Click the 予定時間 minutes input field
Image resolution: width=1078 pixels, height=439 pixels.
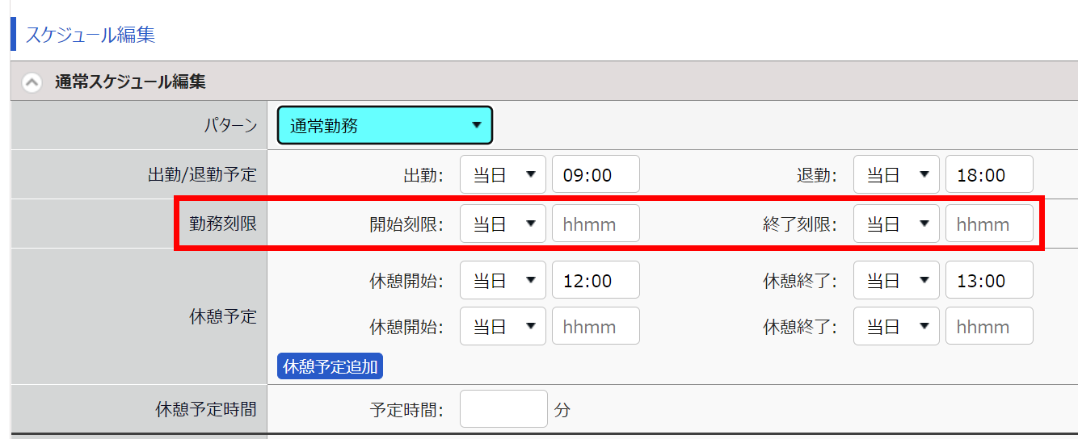click(x=503, y=409)
